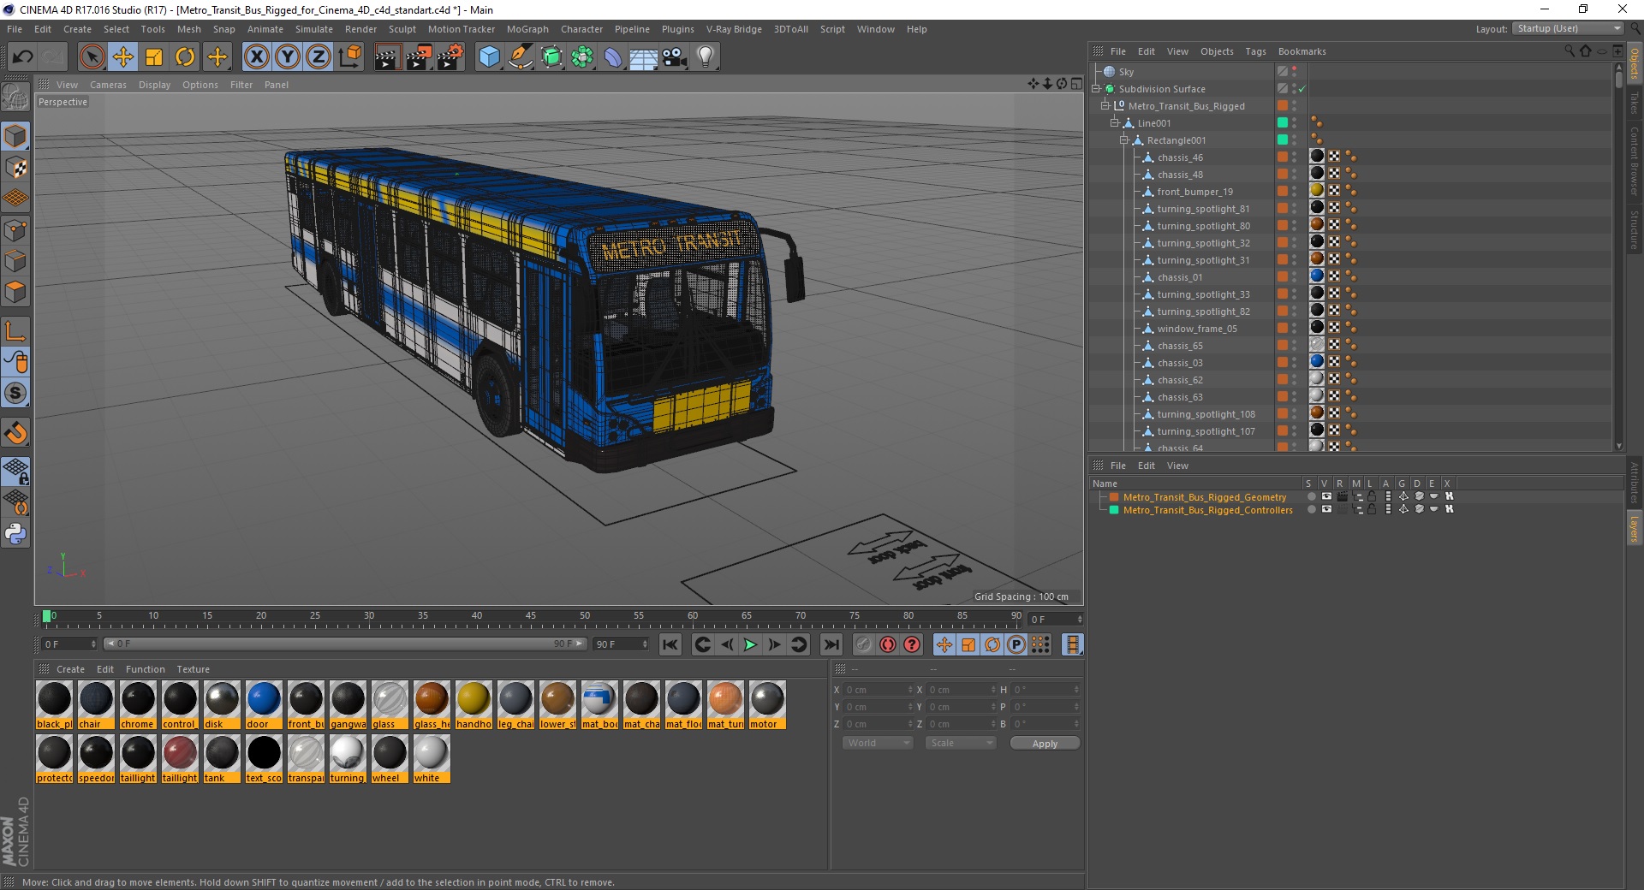
Task: Activate the Move tool
Action: click(123, 57)
